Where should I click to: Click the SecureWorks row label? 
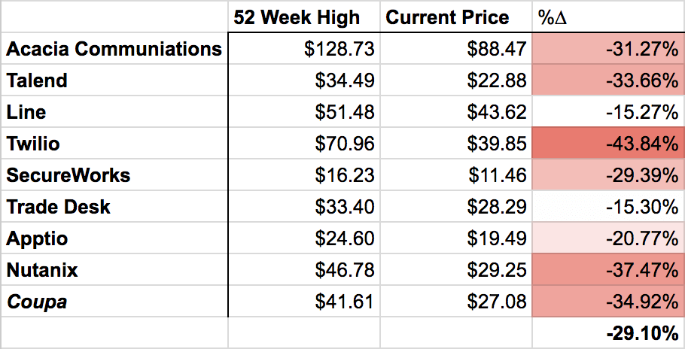[114, 174]
